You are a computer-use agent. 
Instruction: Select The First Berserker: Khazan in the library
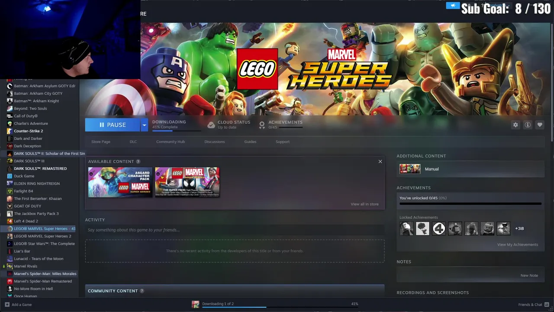38,199
